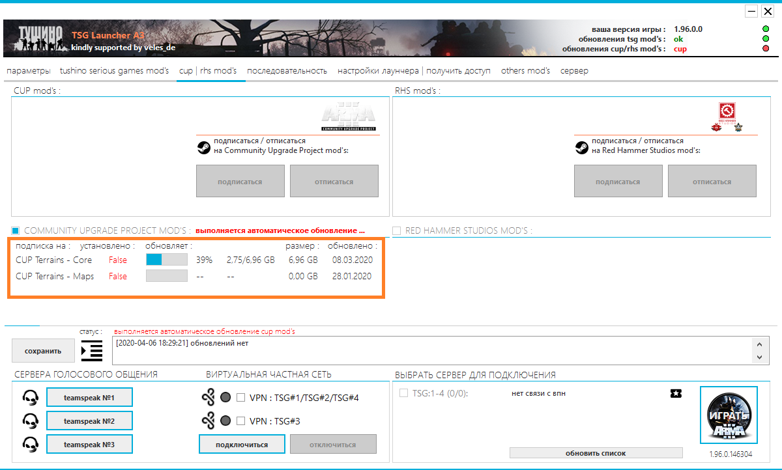Viewport: 782px width, 470px height.
Task: Click CUP Terrains - Core progress bar
Action: 167,260
